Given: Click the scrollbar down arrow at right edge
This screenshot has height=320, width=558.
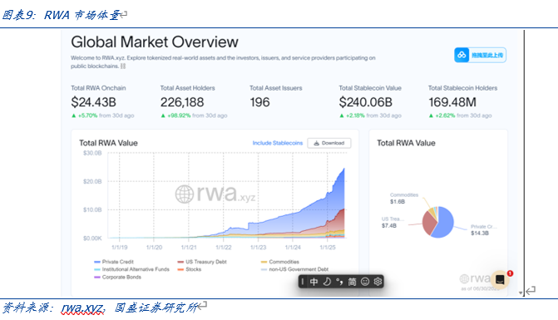Looking at the screenshot, I should click(x=521, y=293).
